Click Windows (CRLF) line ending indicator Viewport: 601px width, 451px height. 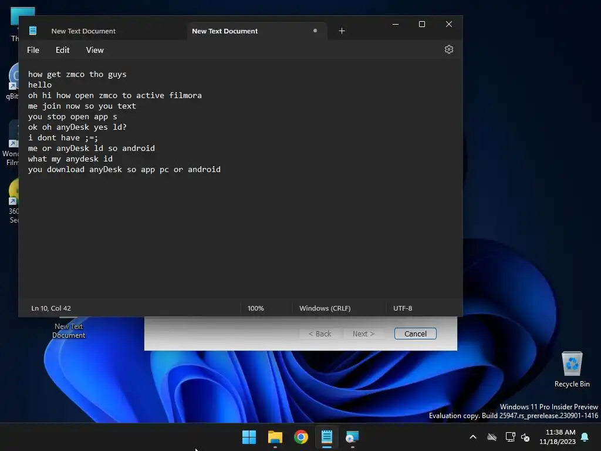tap(325, 308)
